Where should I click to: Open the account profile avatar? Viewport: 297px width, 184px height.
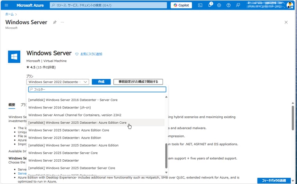coord(290,5)
